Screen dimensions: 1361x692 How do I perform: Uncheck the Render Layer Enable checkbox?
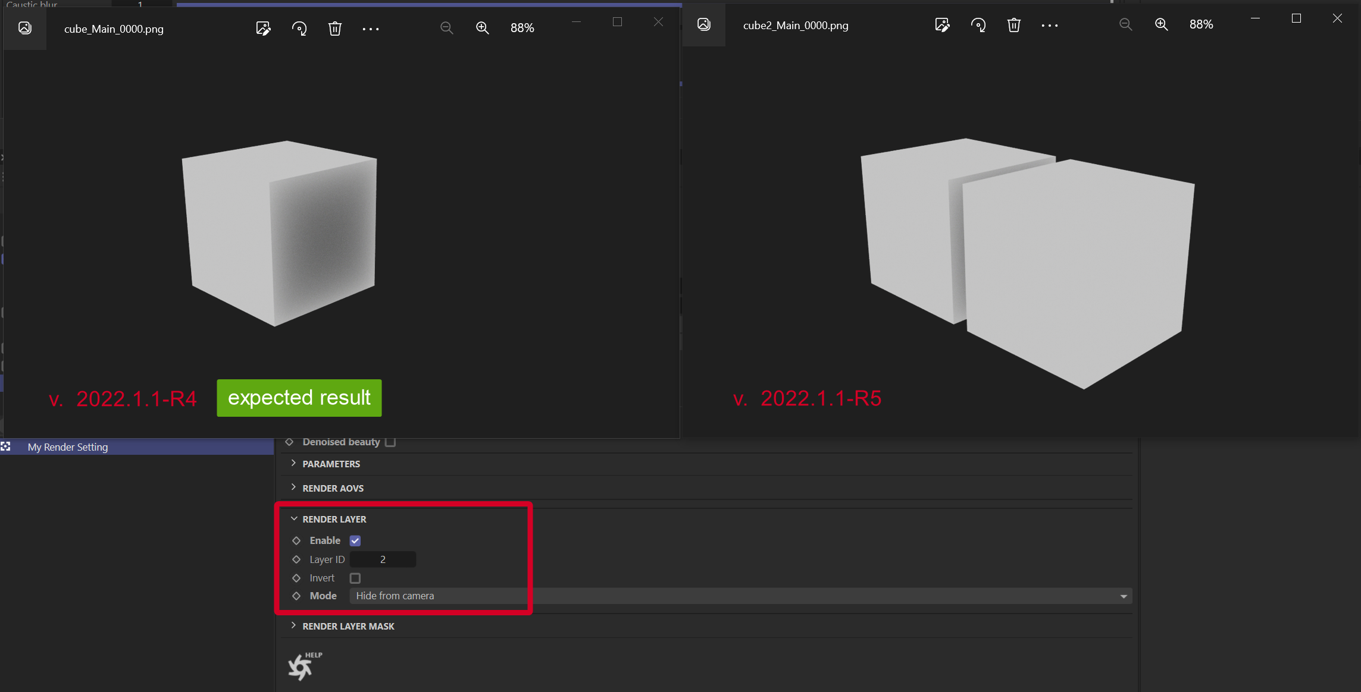coord(355,540)
